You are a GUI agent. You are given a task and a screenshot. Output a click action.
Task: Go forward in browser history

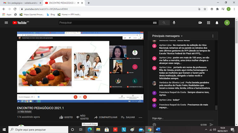[10, 9]
